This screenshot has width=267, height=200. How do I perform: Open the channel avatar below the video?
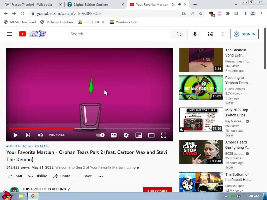coord(14,190)
